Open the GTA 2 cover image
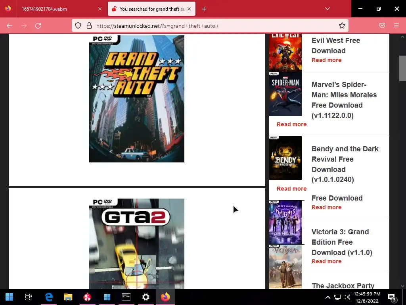Viewport: 406px width, 305px height. [x=137, y=244]
